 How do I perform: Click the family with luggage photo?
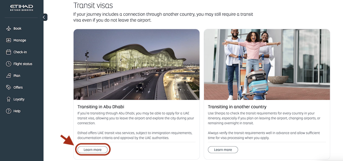(x=267, y=64)
